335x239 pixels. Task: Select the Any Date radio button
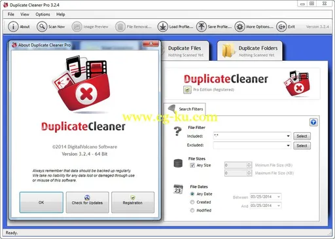point(192,194)
